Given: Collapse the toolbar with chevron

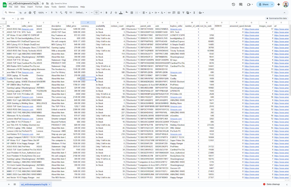Looking at the screenshot, I should (284, 13).
